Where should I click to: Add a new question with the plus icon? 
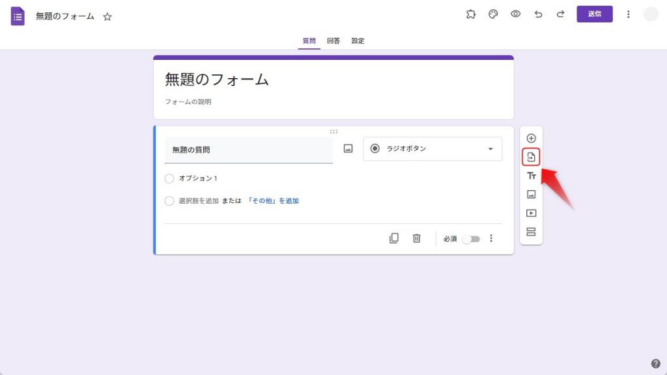tap(531, 138)
